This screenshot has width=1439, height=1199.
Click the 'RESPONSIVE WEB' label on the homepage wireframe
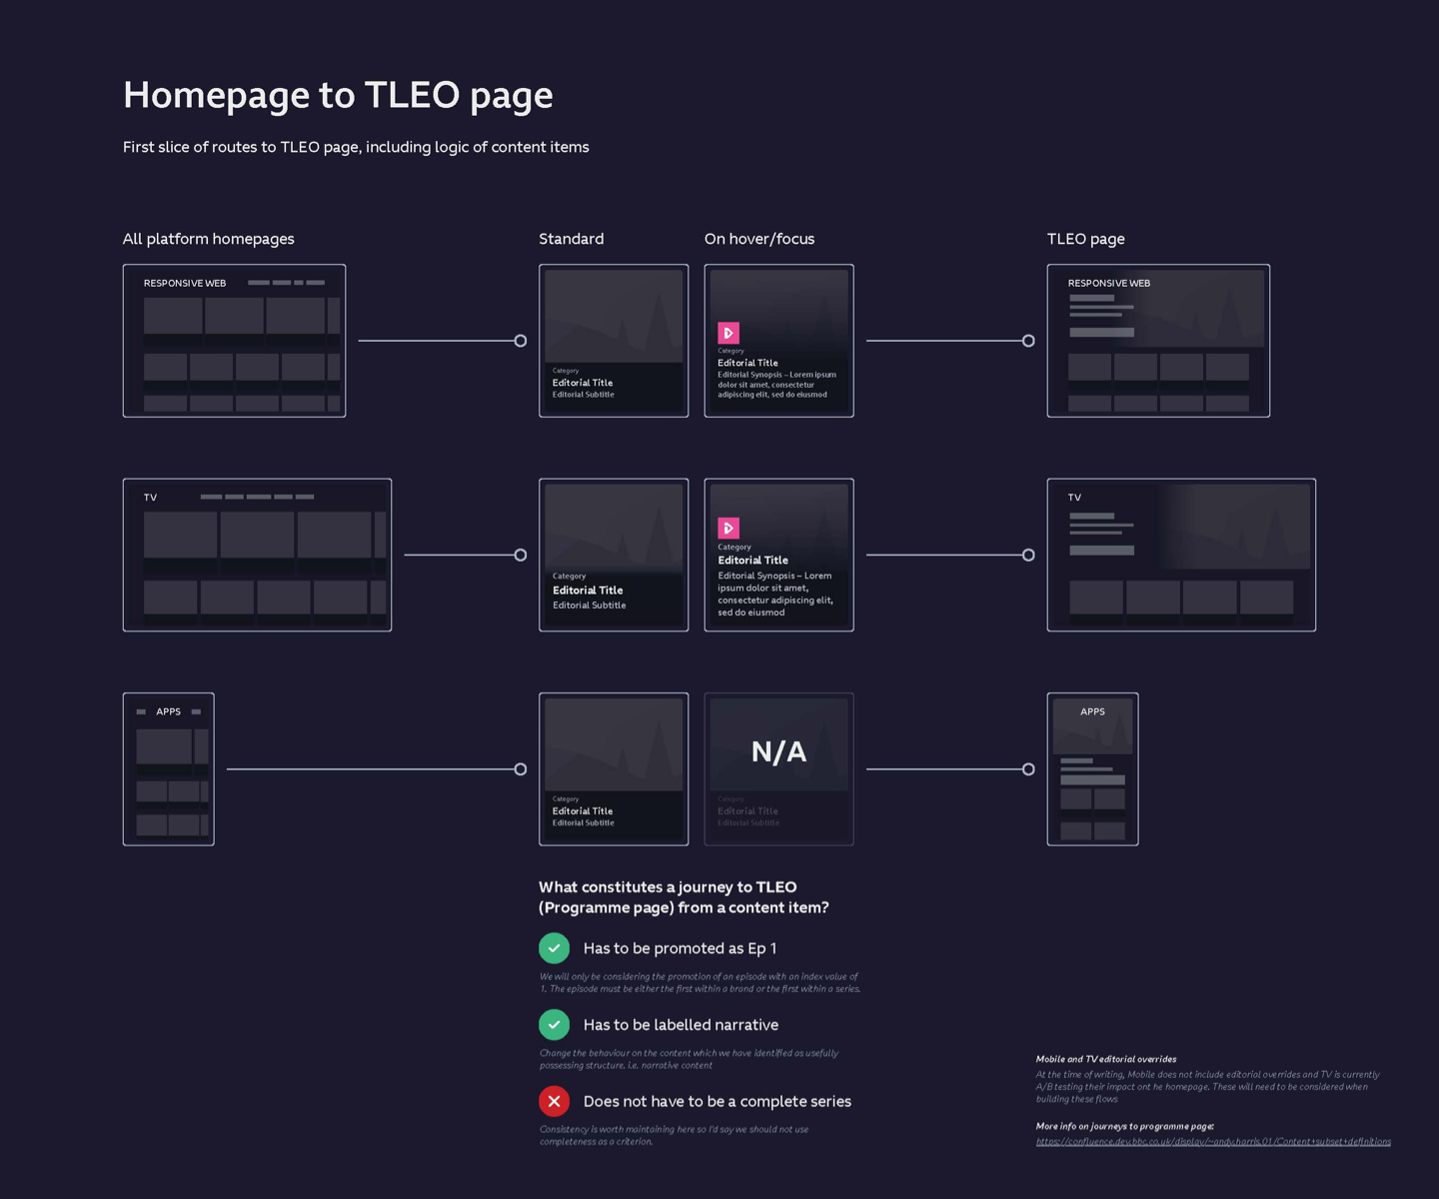[x=185, y=284]
